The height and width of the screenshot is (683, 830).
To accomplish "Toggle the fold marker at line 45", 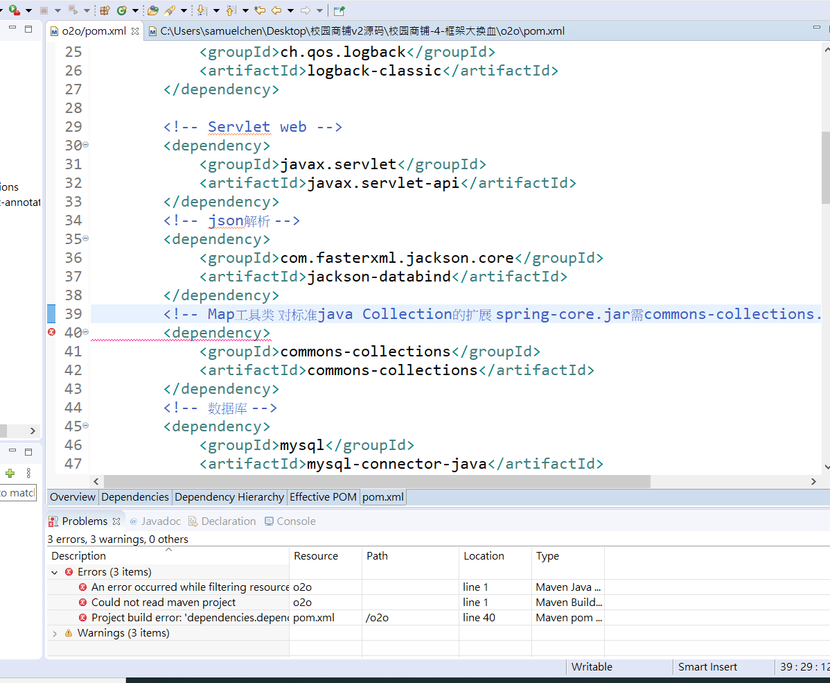I will (86, 426).
